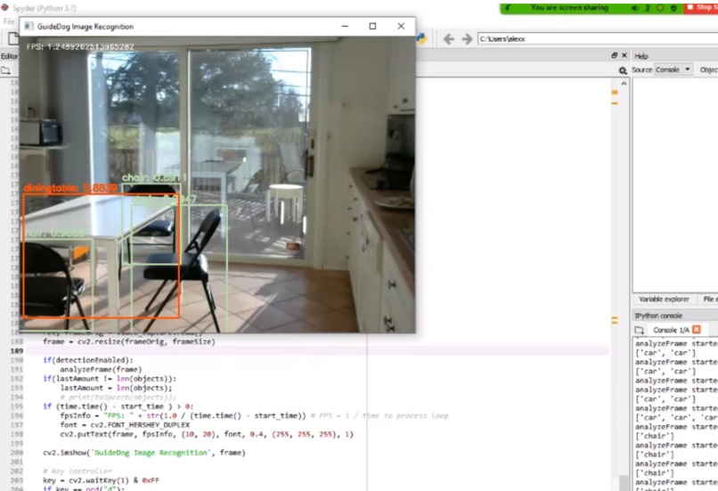718x491 pixels.
Task: Click line number 189 in the editor
Action: [x=17, y=351]
